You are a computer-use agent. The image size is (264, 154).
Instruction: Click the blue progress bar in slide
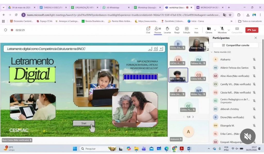click(x=140, y=77)
